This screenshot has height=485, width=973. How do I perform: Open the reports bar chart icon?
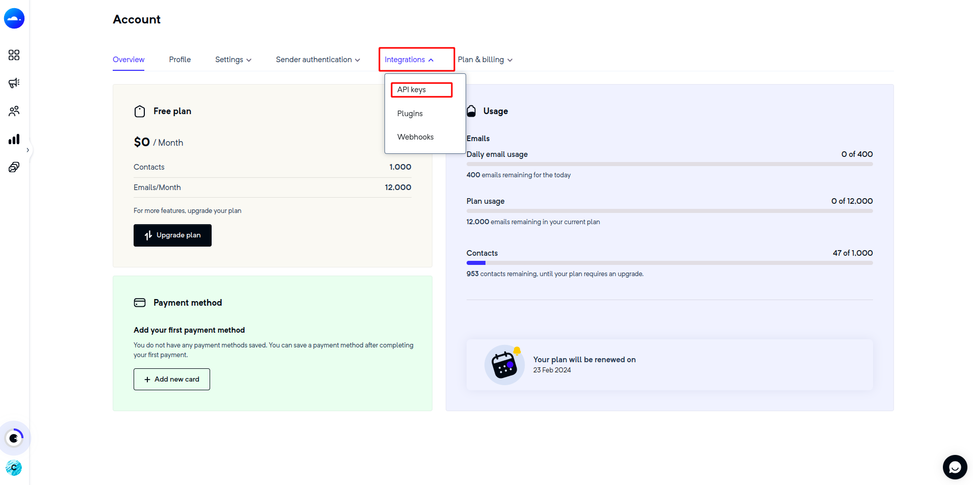(14, 139)
